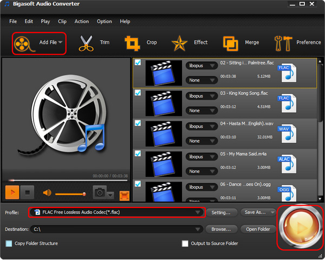
Task: Open the Effect star tool
Action: pos(179,43)
